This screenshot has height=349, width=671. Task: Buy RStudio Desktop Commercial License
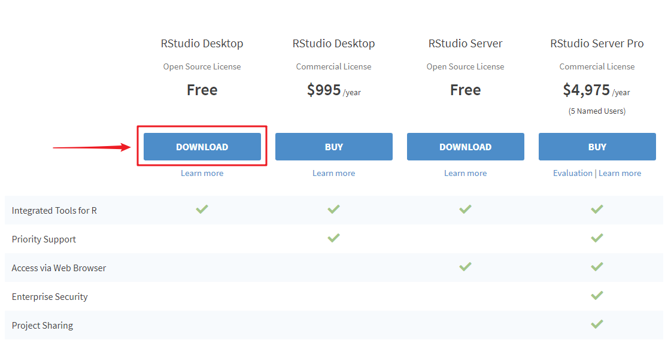point(334,147)
